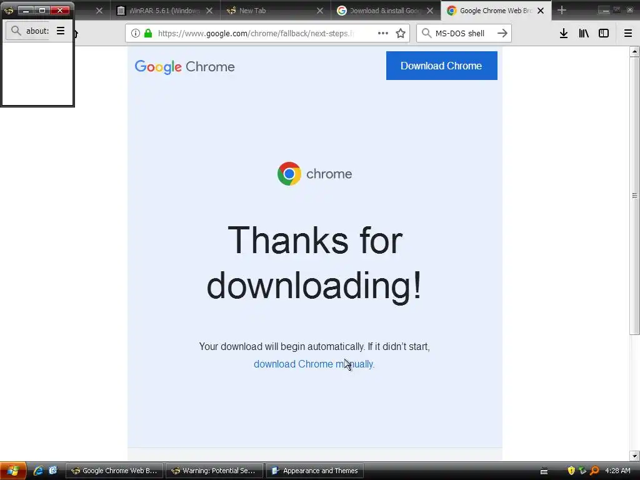Open the Windows Start button
Image resolution: width=640 pixels, height=480 pixels.
pos(13,471)
